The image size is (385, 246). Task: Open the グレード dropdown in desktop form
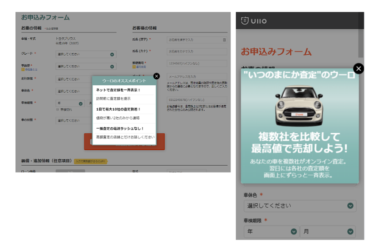86,54
